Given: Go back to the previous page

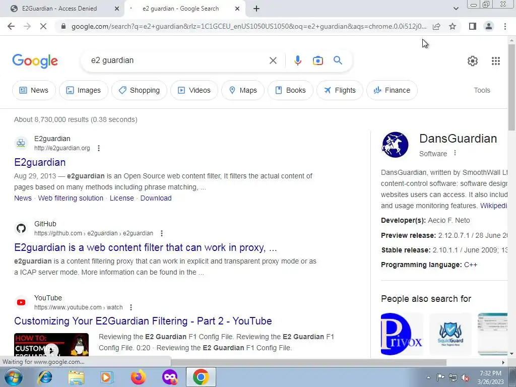Looking at the screenshot, I should [x=11, y=26].
